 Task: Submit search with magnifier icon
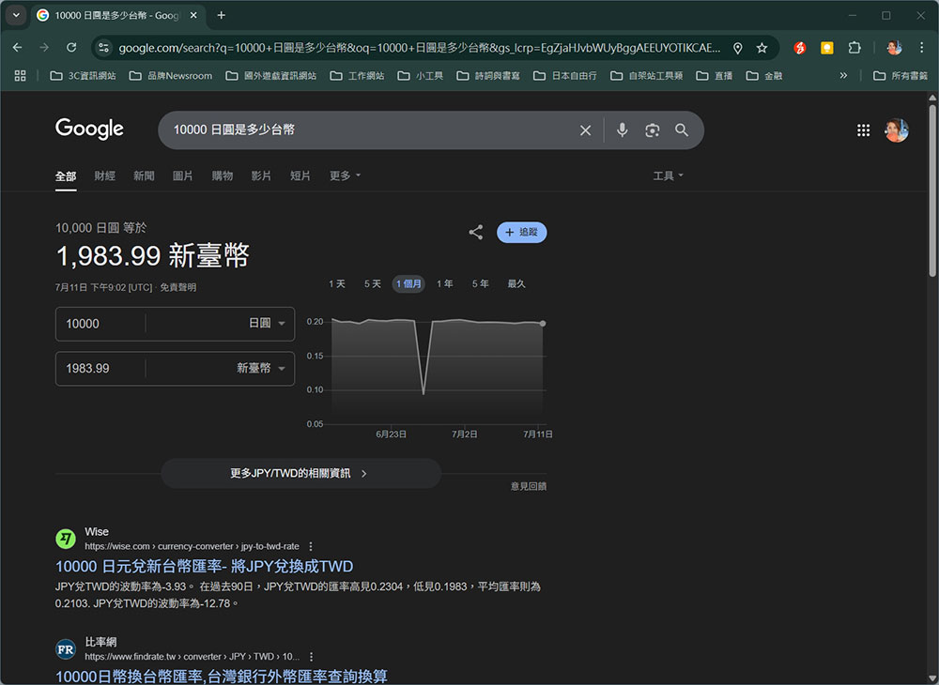click(x=682, y=129)
